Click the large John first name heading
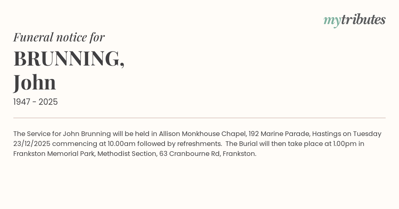 click(x=35, y=82)
